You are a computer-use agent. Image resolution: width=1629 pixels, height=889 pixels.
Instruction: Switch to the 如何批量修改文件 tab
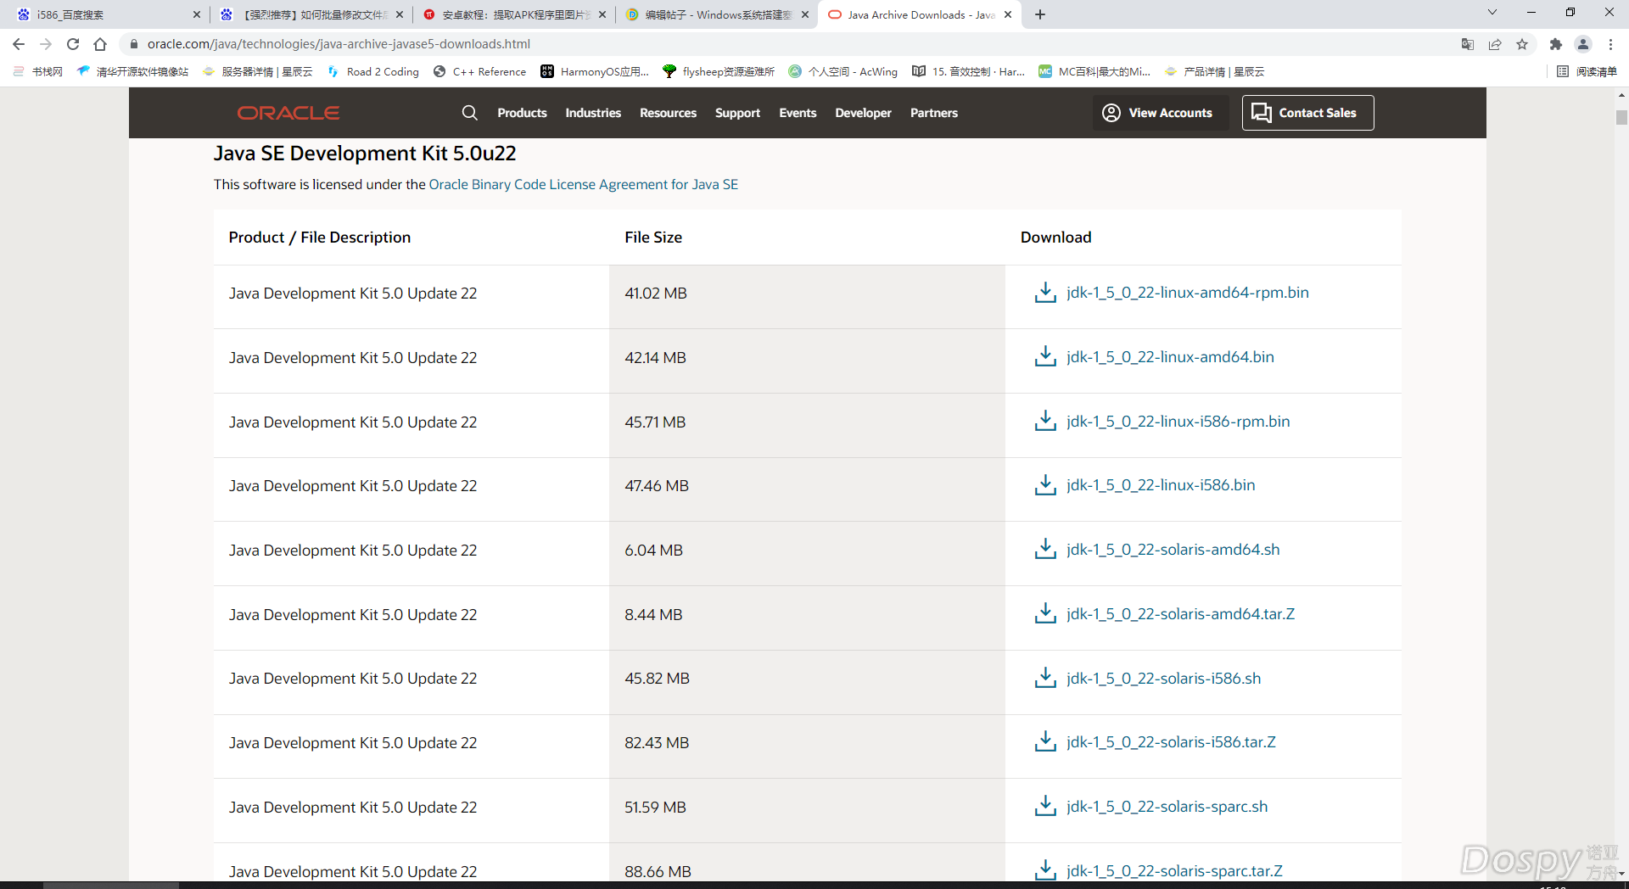coord(311,14)
